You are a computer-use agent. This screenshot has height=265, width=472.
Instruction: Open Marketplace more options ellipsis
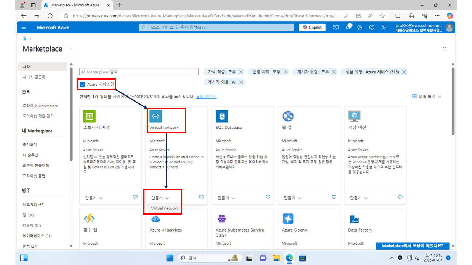[72, 49]
